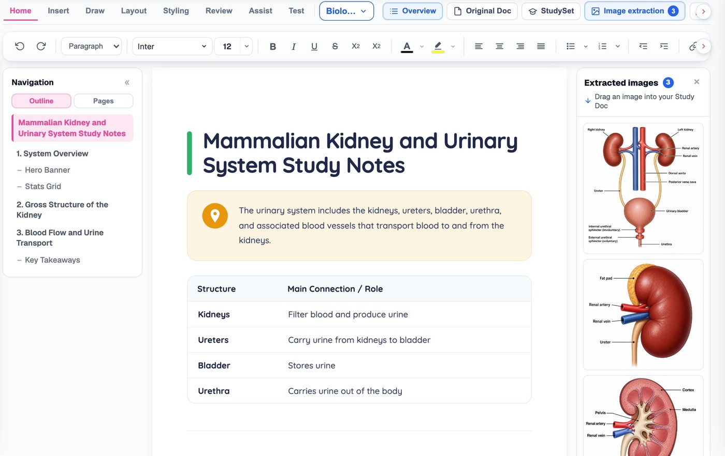Close the Extracted images panel
This screenshot has height=456, width=725.
point(697,82)
